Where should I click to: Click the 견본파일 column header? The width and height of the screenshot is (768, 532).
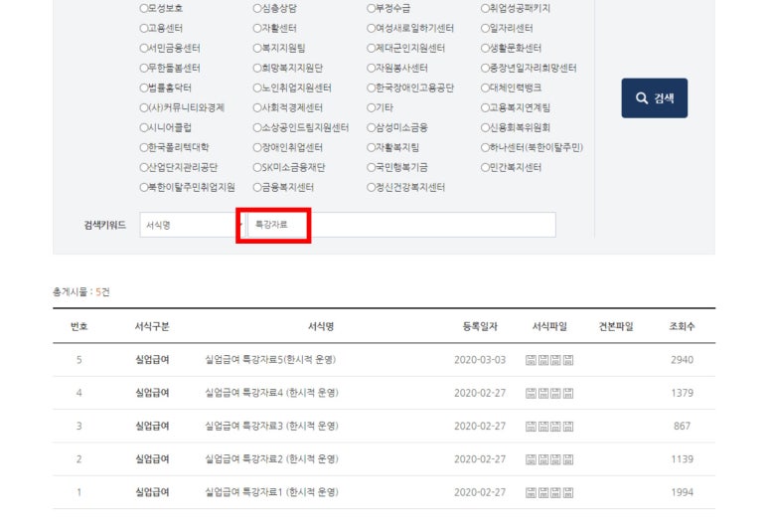pyautogui.click(x=616, y=326)
